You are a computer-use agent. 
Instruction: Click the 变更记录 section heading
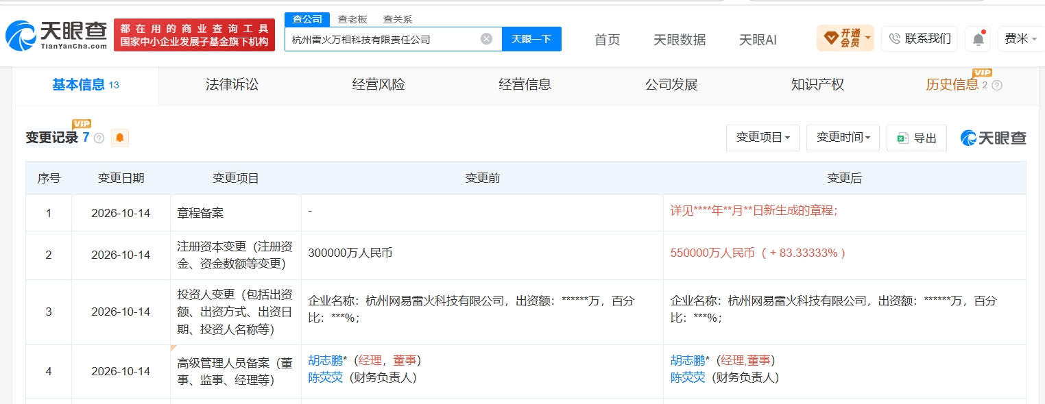[x=52, y=138]
